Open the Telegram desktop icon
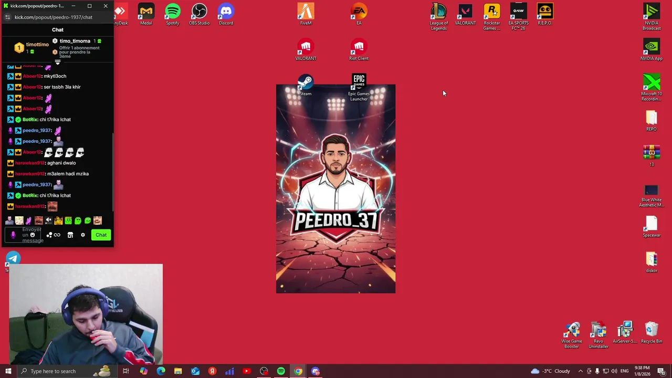This screenshot has height=378, width=672. pyautogui.click(x=13, y=258)
